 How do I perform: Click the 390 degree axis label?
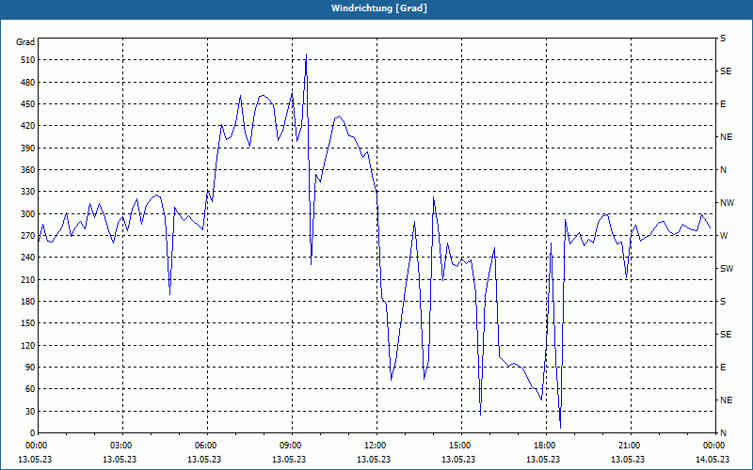click(29, 149)
